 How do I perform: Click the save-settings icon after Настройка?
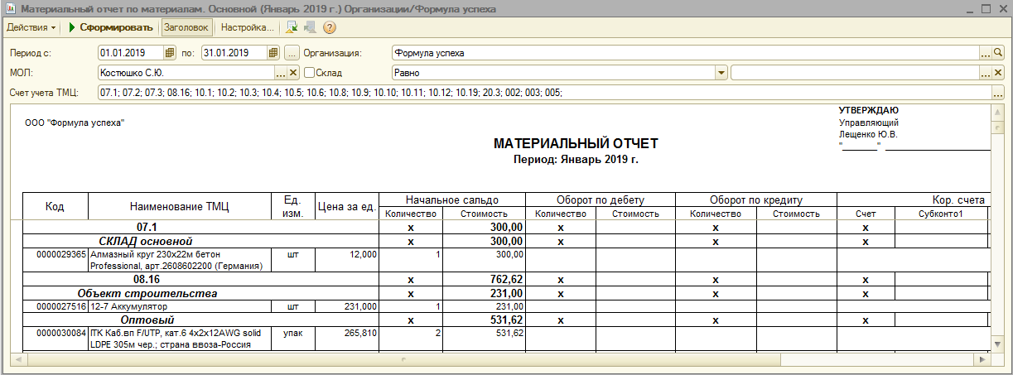point(292,27)
